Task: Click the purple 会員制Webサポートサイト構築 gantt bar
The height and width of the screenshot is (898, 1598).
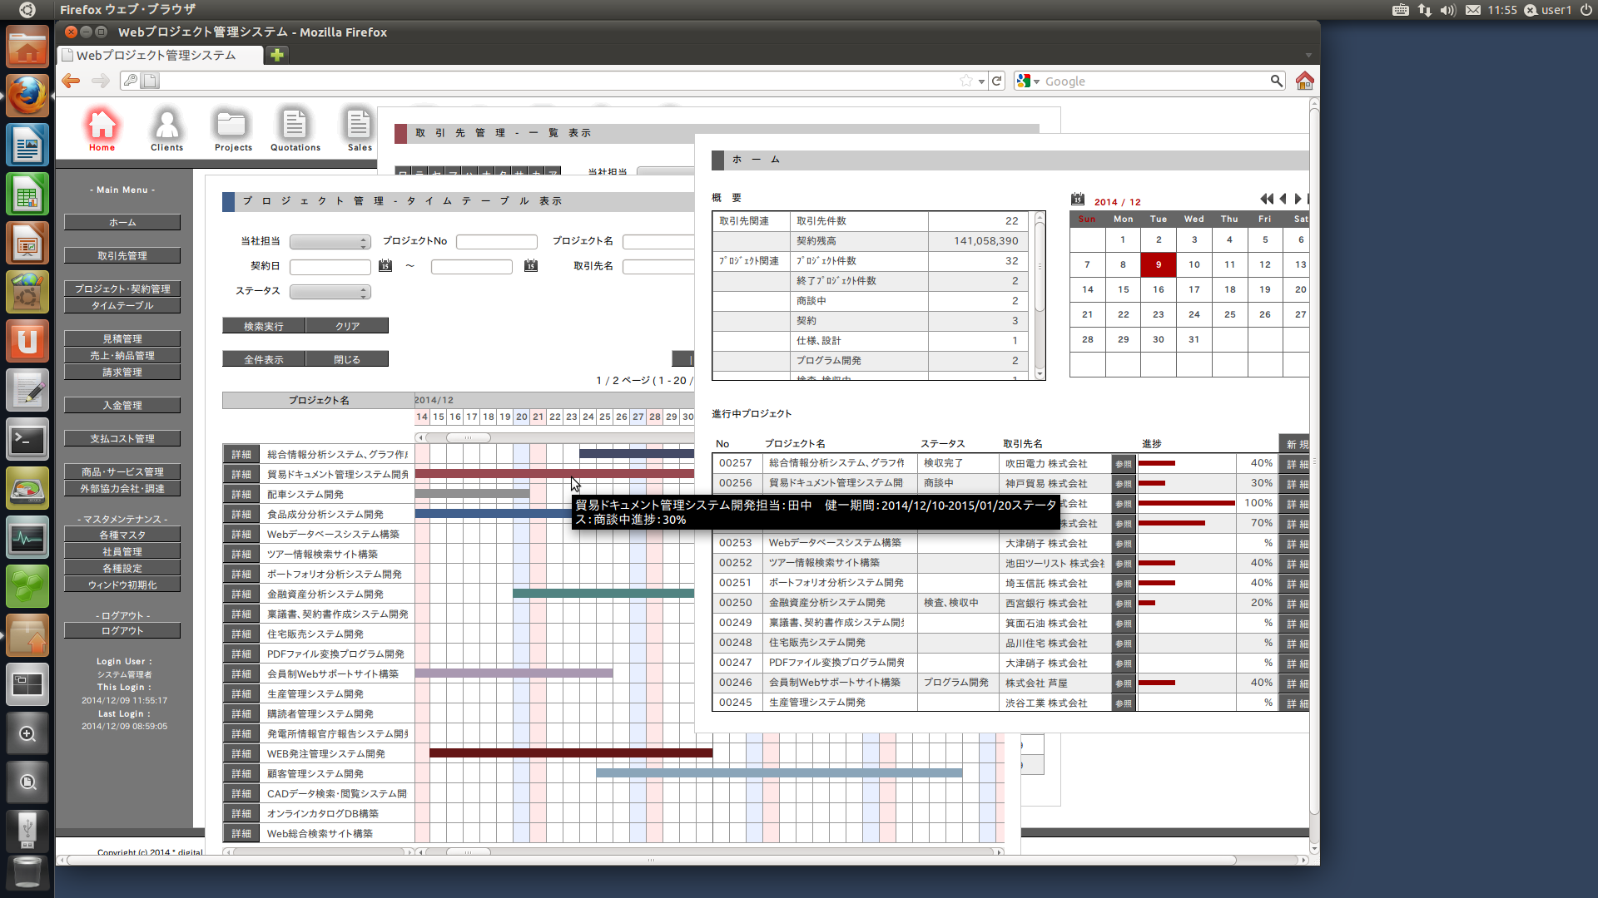Action: point(514,673)
